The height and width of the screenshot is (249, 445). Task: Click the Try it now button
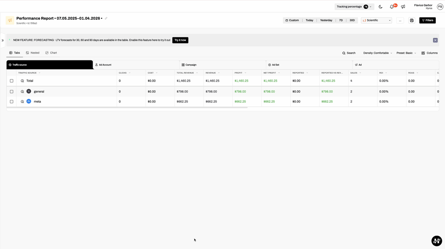click(180, 40)
